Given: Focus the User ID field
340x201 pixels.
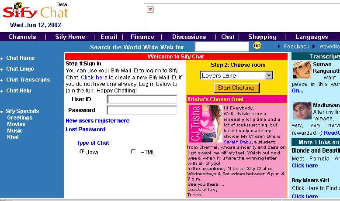Looking at the screenshot, I should [142, 99].
